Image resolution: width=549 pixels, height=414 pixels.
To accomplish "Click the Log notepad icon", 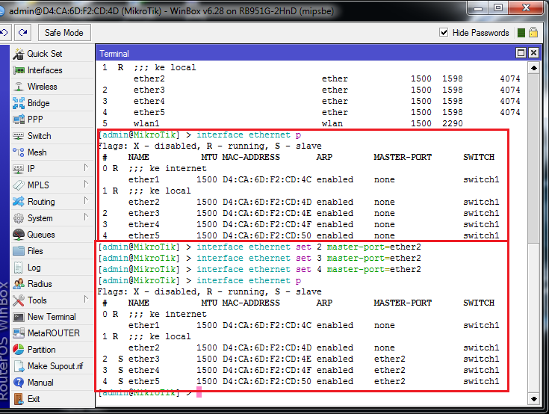I will point(19,268).
